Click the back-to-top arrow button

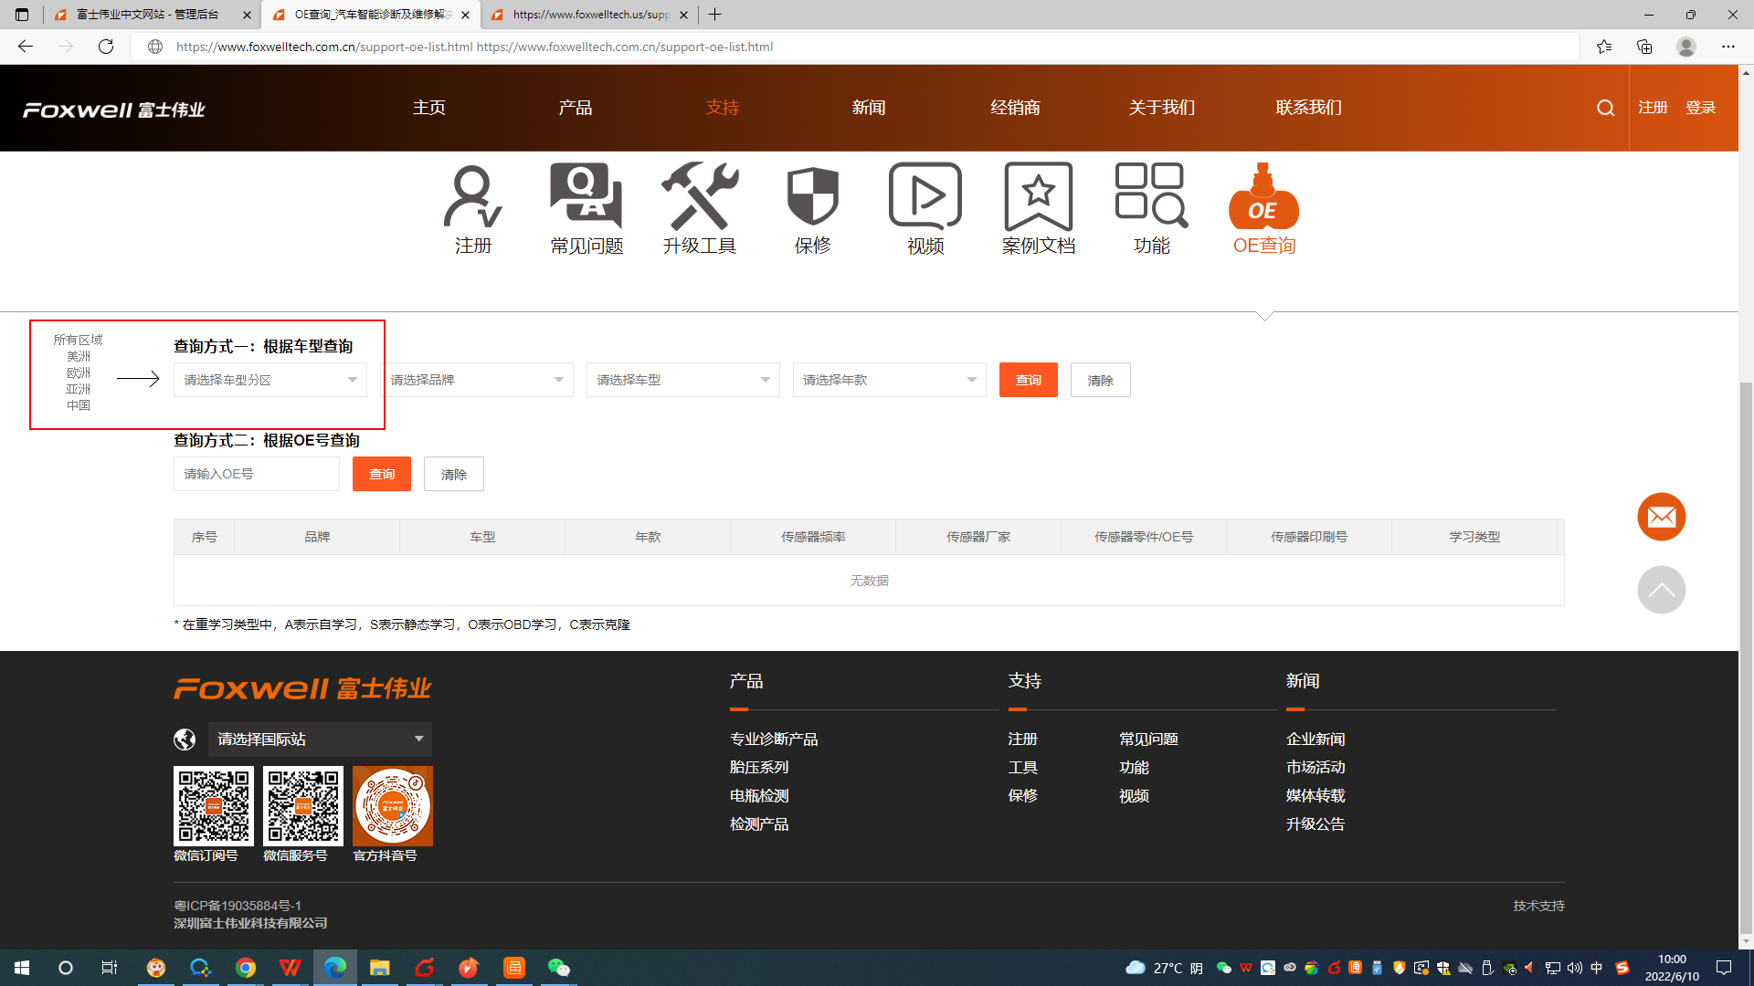[1661, 590]
